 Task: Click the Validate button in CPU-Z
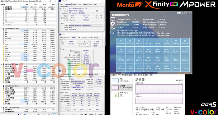coord(91,114)
